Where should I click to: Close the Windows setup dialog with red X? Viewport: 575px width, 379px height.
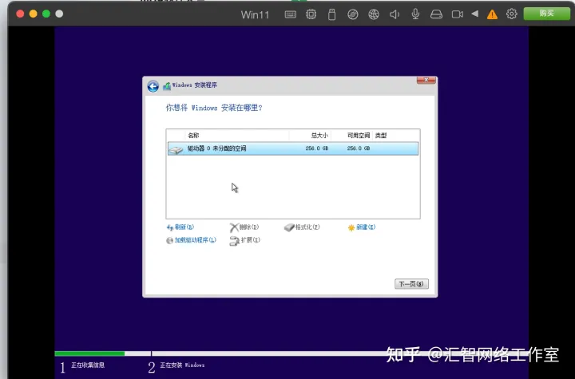click(x=426, y=80)
